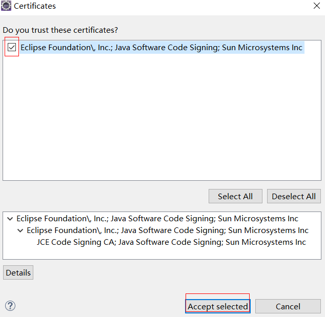Select the JCE Code Signing CA entry

pyautogui.click(x=171, y=242)
